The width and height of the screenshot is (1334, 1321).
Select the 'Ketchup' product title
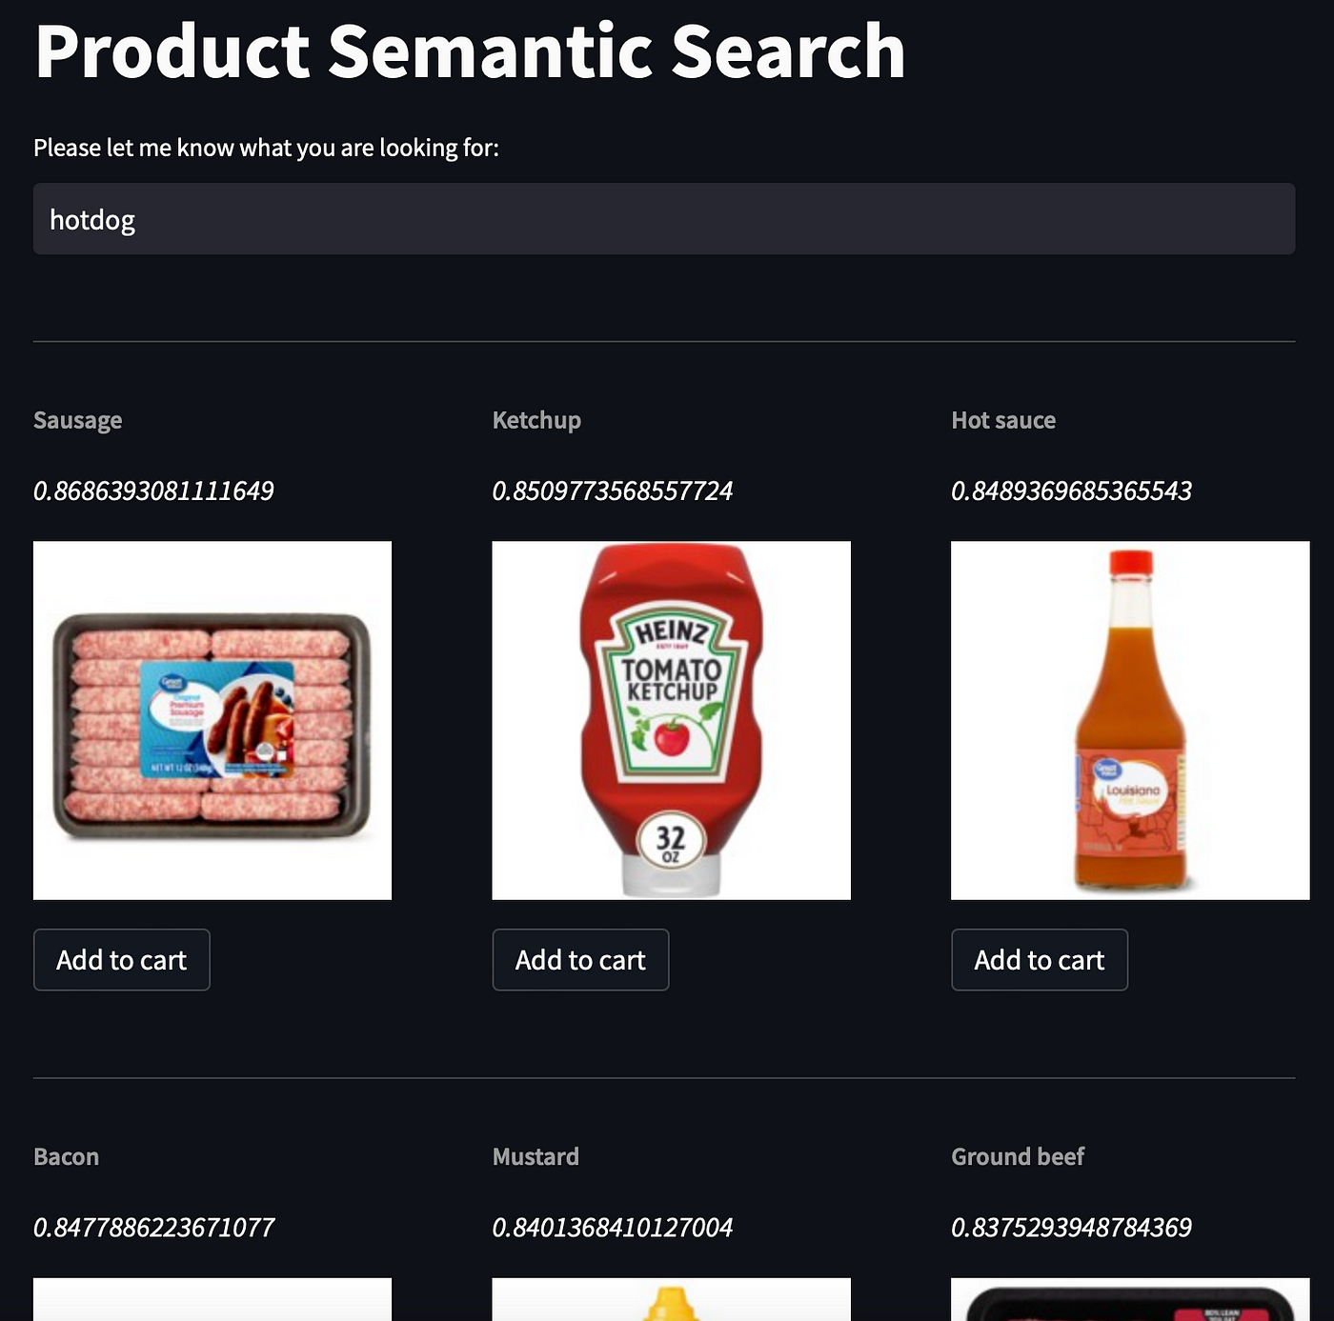pyautogui.click(x=536, y=420)
